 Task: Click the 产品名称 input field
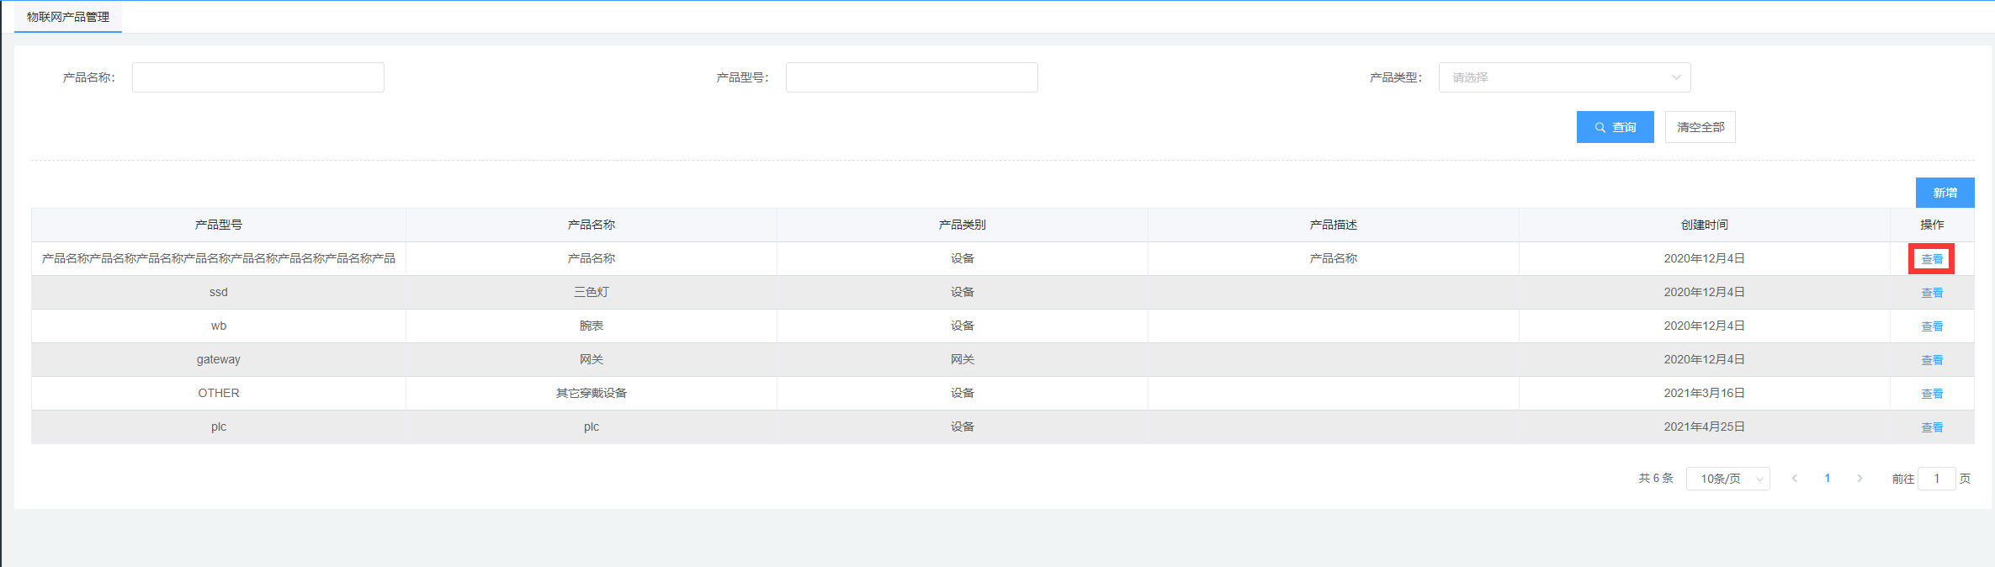(x=258, y=77)
